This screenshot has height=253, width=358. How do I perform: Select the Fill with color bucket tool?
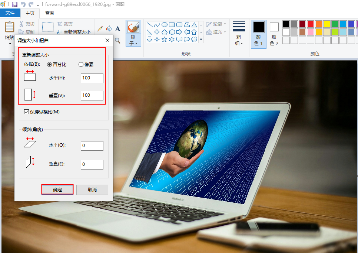(109, 29)
